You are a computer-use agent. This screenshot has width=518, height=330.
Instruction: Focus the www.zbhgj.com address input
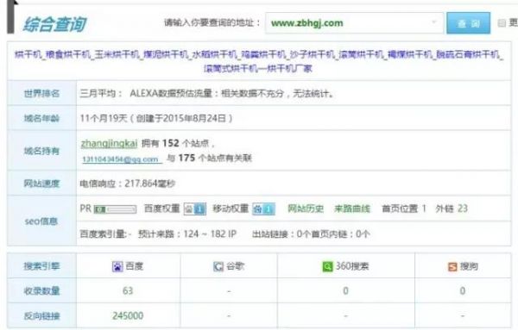point(354,23)
